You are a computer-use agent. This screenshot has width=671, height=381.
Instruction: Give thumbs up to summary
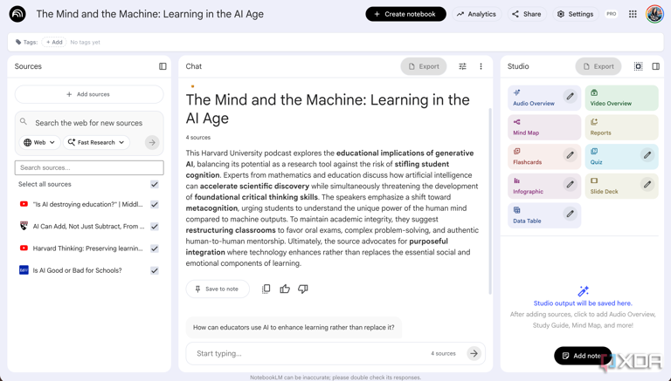tap(285, 289)
